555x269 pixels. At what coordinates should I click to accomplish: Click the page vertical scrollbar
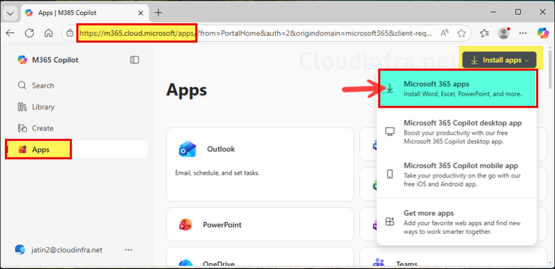(x=550, y=71)
